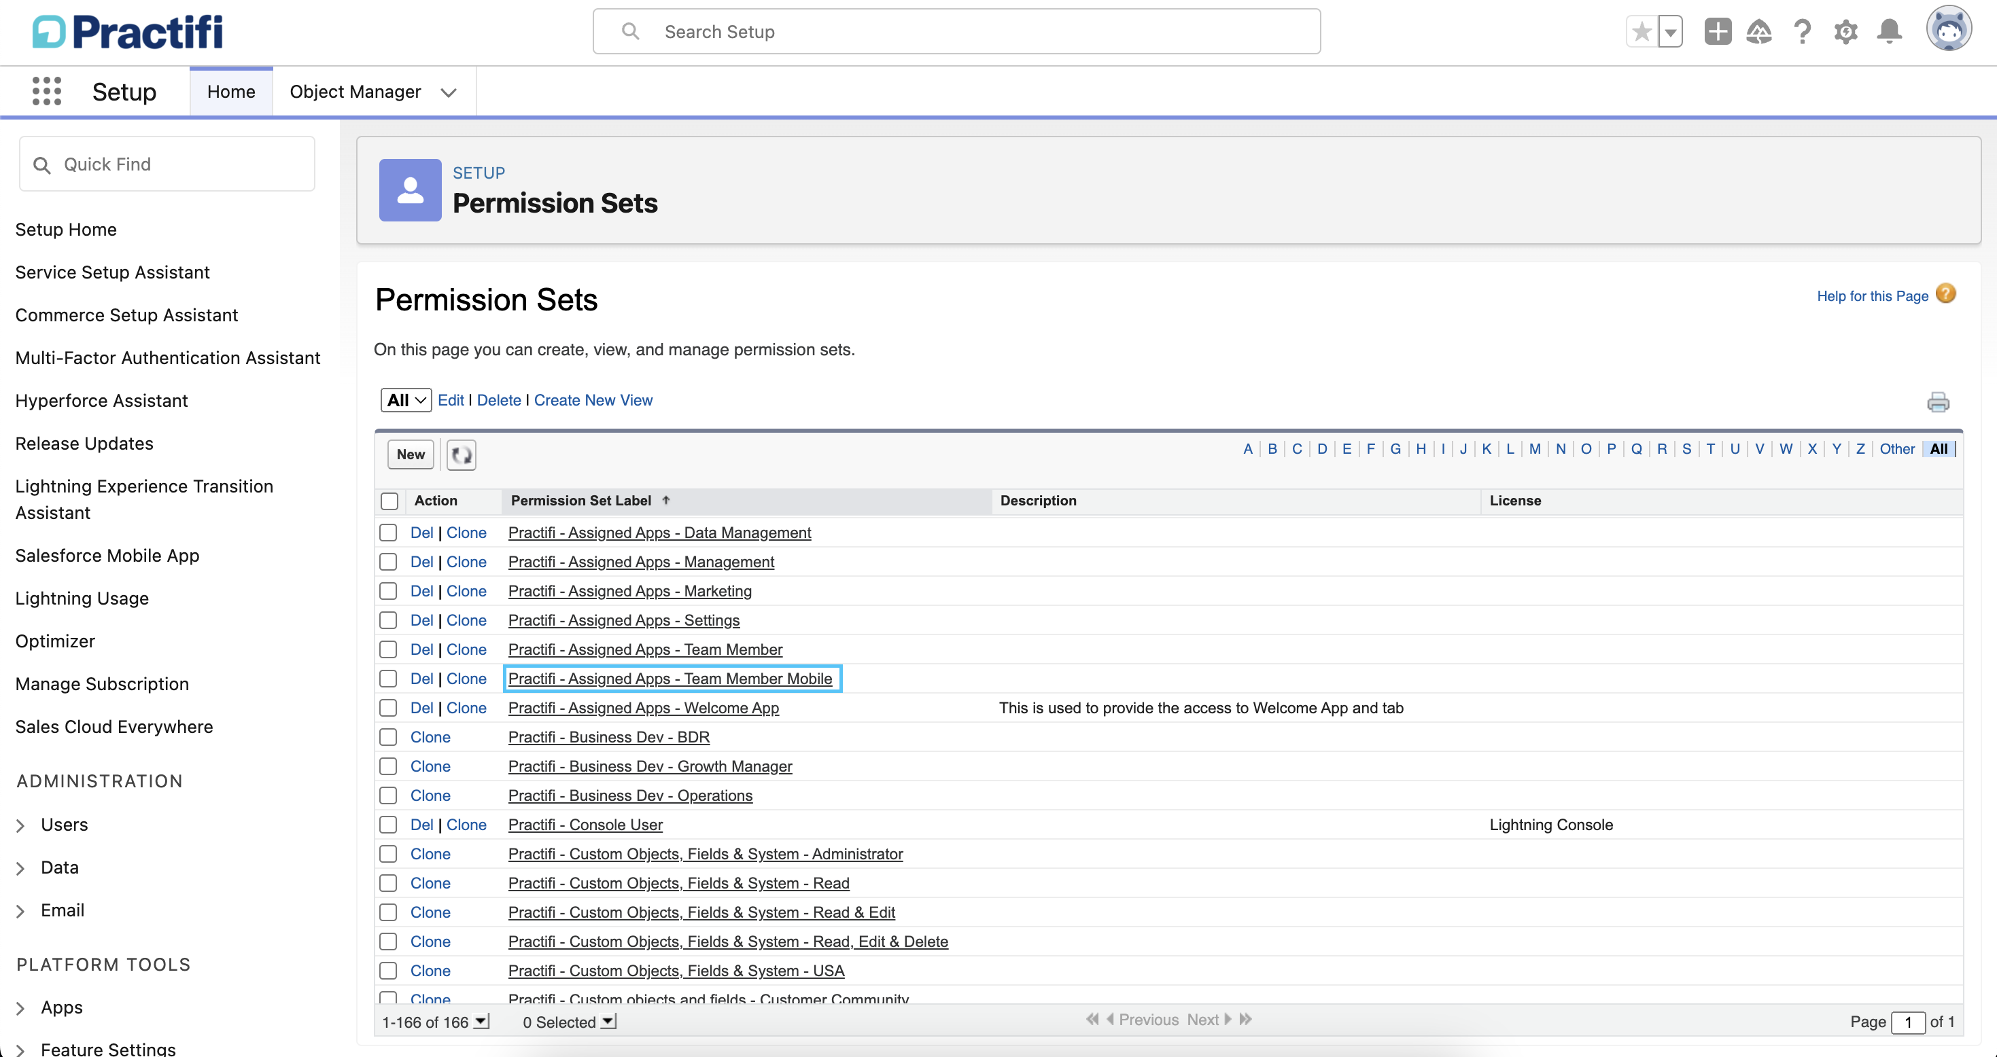Screen dimensions: 1997x1057
Task: Open the Object Manager tab dropdown chevron
Action: pos(448,92)
